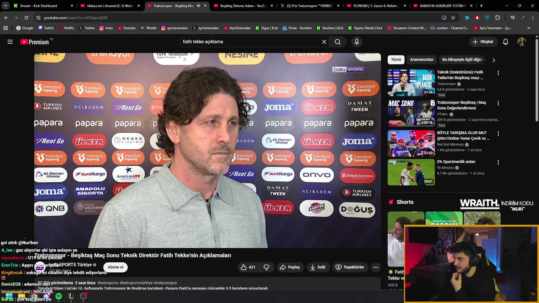Screen dimensions: 539x303
Task: Click the browser address bar URL
Action: point(76,18)
